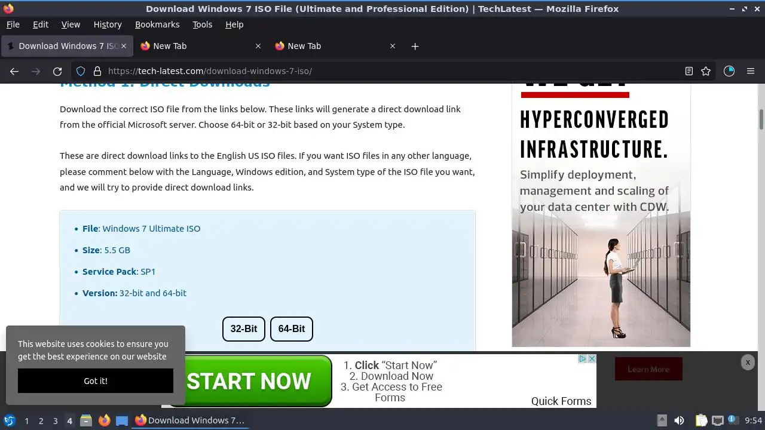Viewport: 765px width, 430px height.
Task: Click the notification tray icon with alert badge
Action: pos(733,420)
